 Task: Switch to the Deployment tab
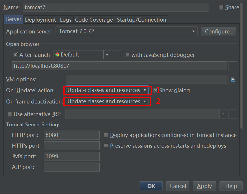(x=40, y=19)
